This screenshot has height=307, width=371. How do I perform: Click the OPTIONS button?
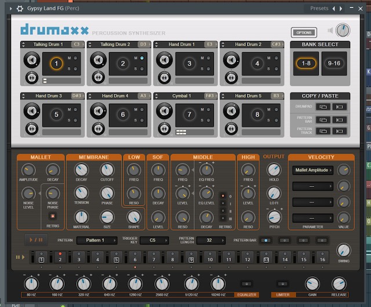(x=304, y=32)
